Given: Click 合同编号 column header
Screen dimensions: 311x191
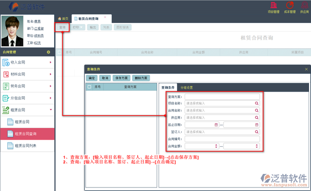Looking at the screenshot, I should 96,52.
